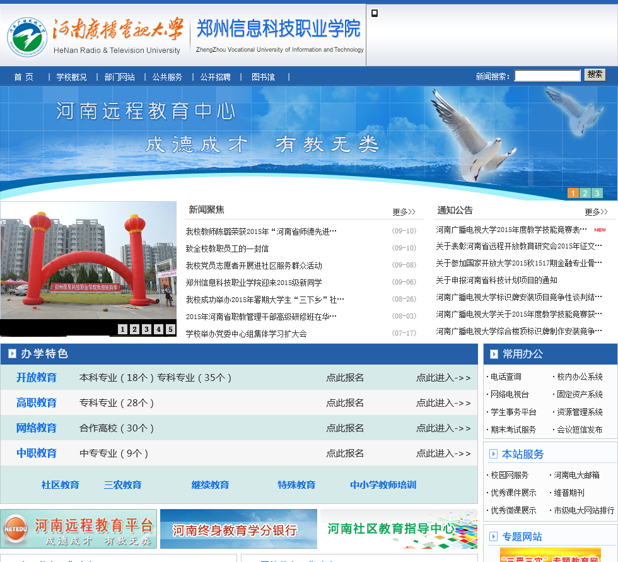Switch banner to slide 2

(x=585, y=194)
